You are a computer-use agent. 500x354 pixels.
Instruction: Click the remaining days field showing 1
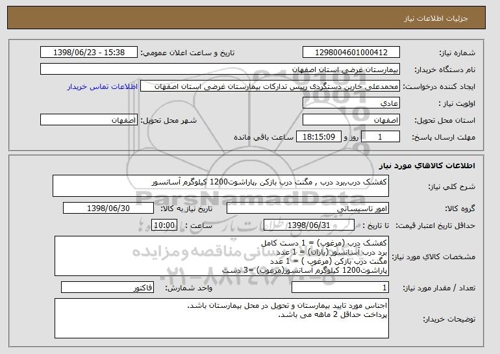380,137
